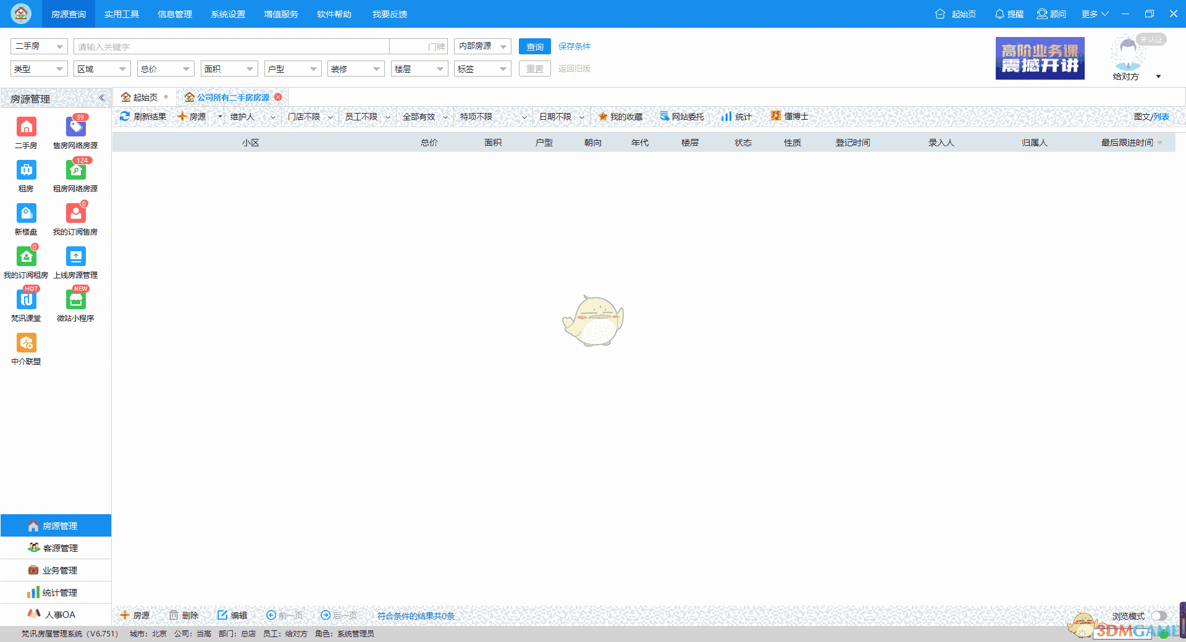This screenshot has width=1186, height=642.
Task: Collapse the 房源管理 sidebar panel
Action: (102, 98)
